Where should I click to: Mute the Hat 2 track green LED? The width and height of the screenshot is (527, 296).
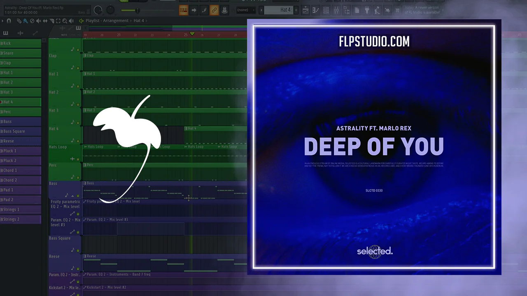click(78, 104)
